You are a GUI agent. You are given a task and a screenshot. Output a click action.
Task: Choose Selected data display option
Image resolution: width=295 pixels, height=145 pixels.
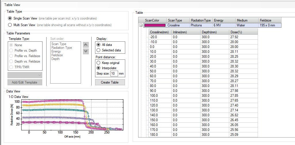[x=99, y=50]
